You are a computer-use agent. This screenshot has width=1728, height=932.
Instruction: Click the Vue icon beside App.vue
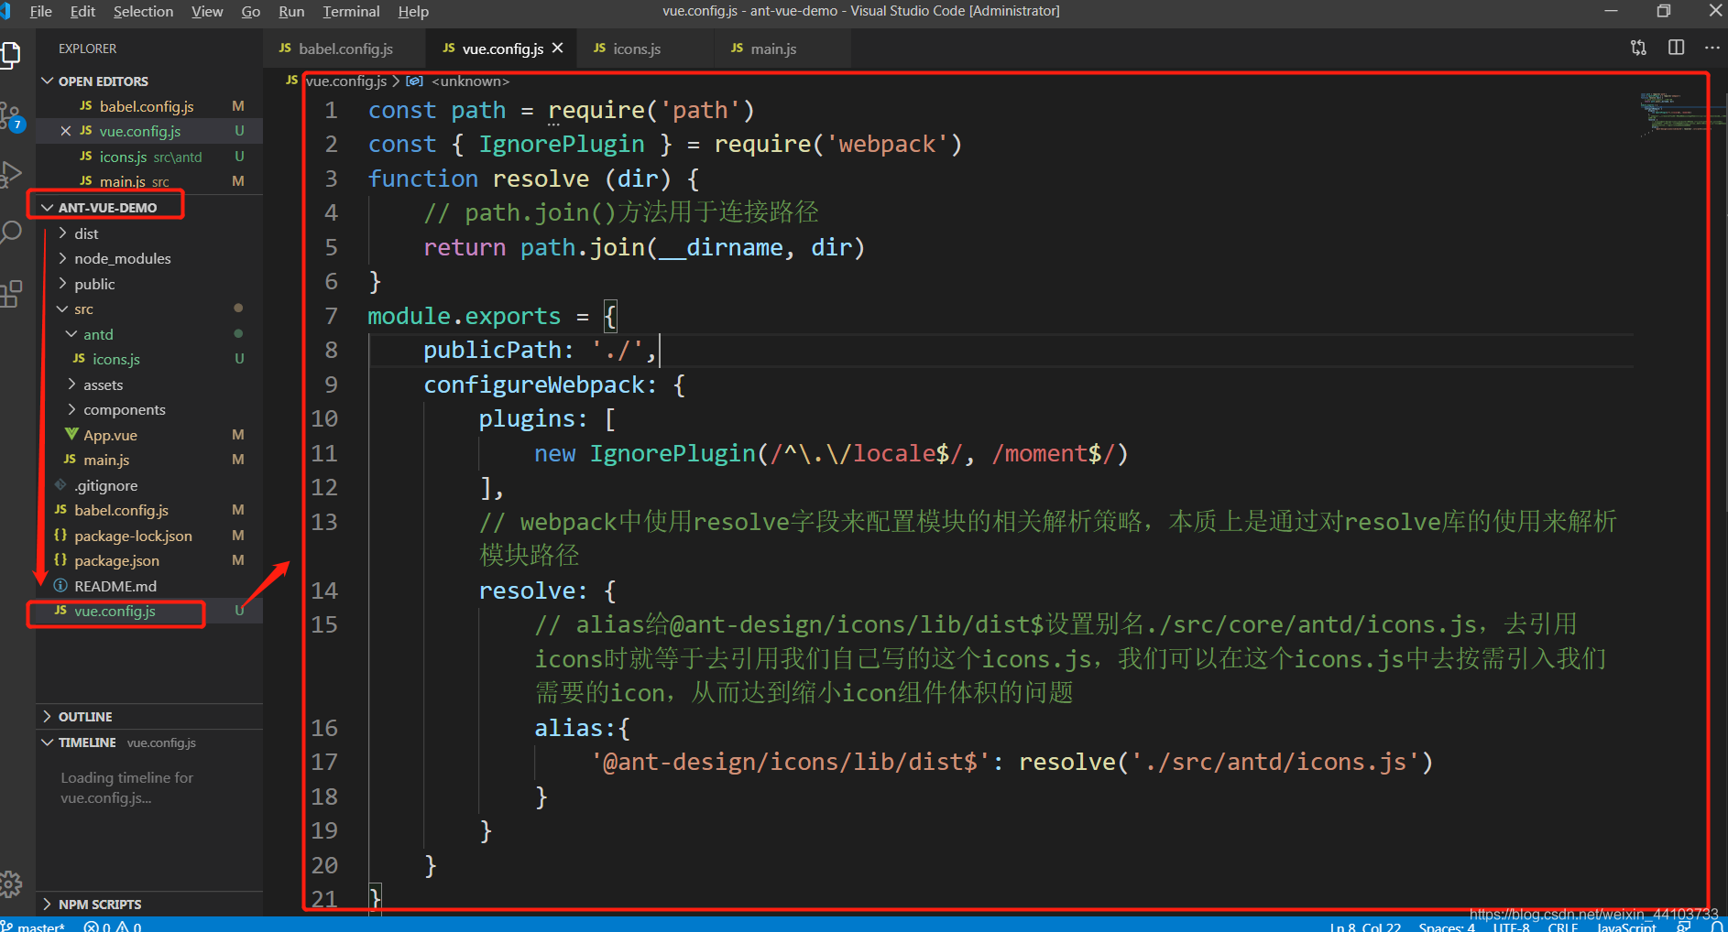[71, 434]
